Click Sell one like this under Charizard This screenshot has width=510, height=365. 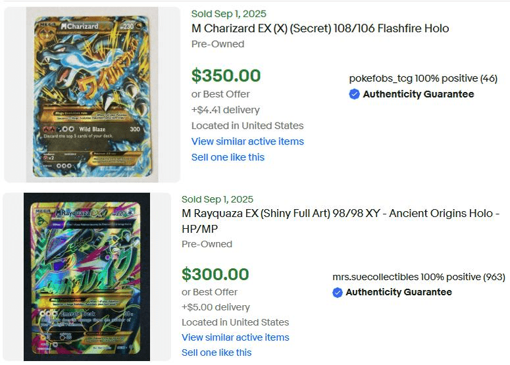click(228, 157)
